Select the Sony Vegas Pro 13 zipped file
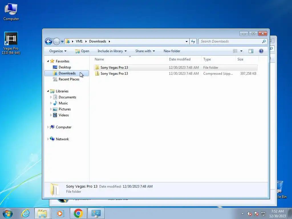 pyautogui.click(x=176, y=73)
